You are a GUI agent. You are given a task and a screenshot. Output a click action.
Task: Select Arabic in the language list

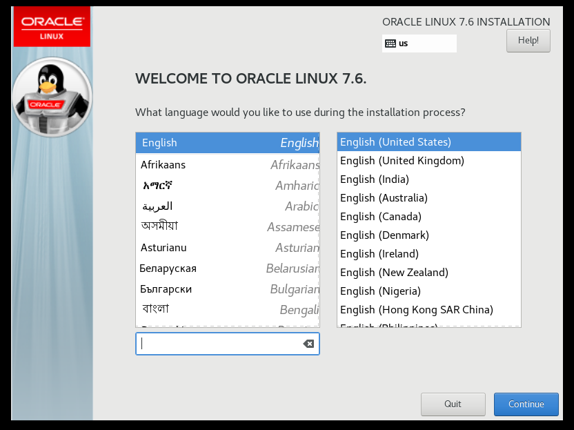click(x=228, y=206)
